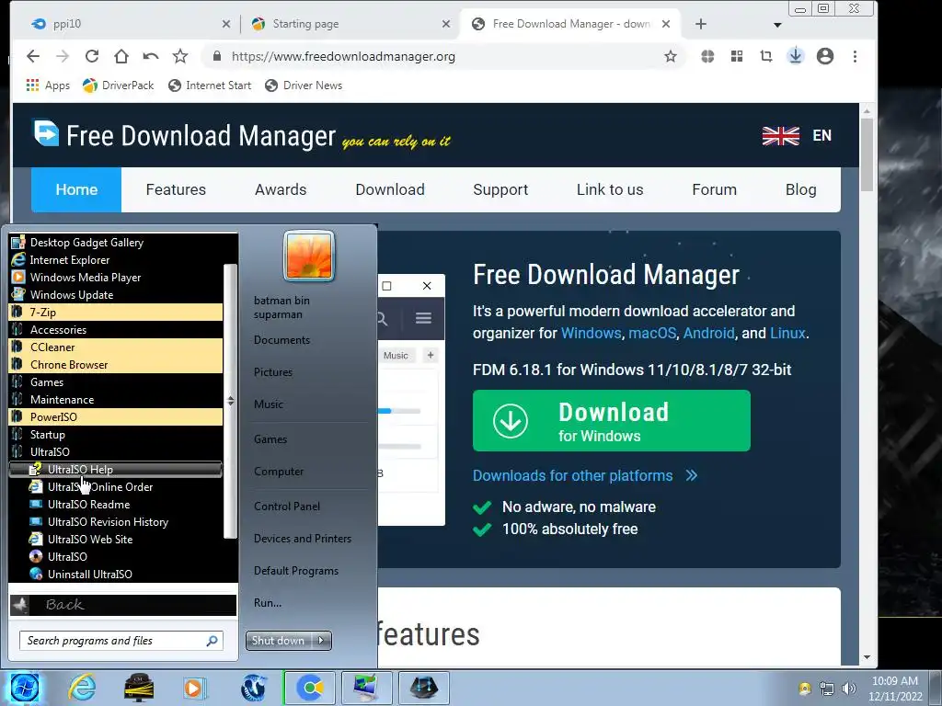Screen dimensions: 942x706
Task: Open the browser downloads arrow icon
Action: (796, 56)
